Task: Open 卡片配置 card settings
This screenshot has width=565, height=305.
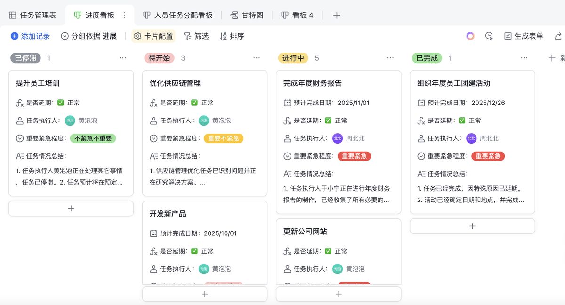Action: click(x=153, y=36)
